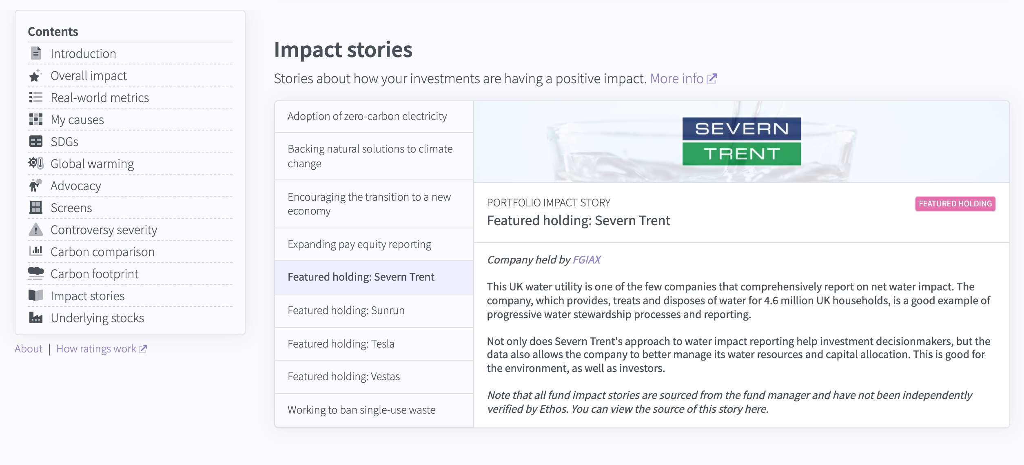Click the Carbon comparison bar chart icon
This screenshot has width=1024, height=465.
(x=36, y=251)
